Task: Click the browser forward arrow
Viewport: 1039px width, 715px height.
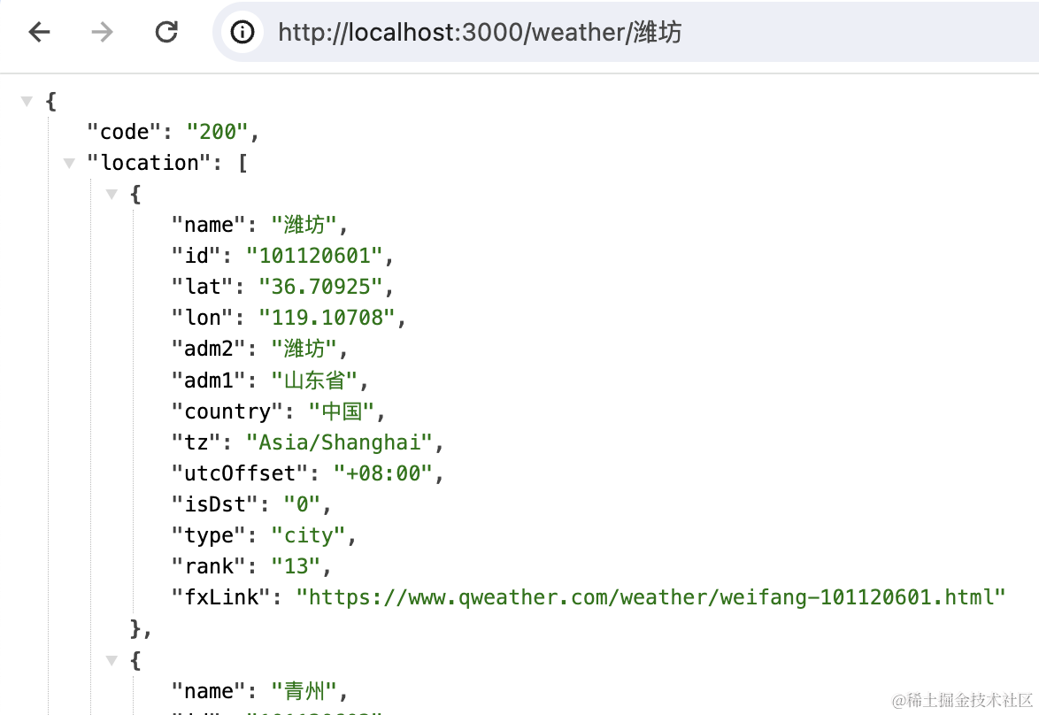Action: pyautogui.click(x=102, y=32)
